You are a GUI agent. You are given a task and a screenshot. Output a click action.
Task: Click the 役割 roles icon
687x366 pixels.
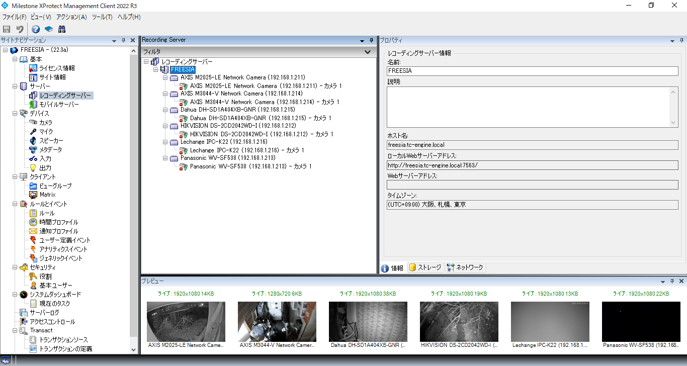coord(33,277)
